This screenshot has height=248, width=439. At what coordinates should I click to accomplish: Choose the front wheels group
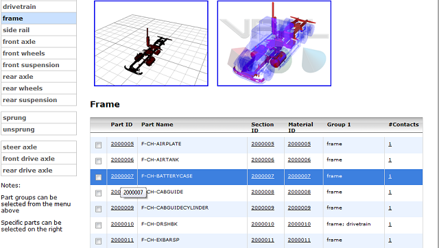pos(38,53)
